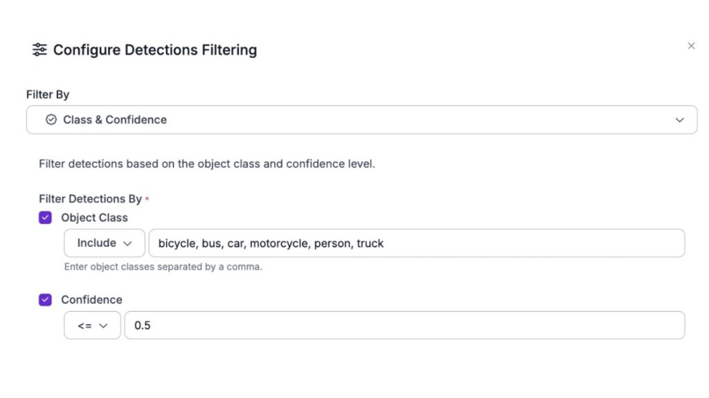709x398 pixels.
Task: Click the Filter Detections By label
Action: [90, 199]
